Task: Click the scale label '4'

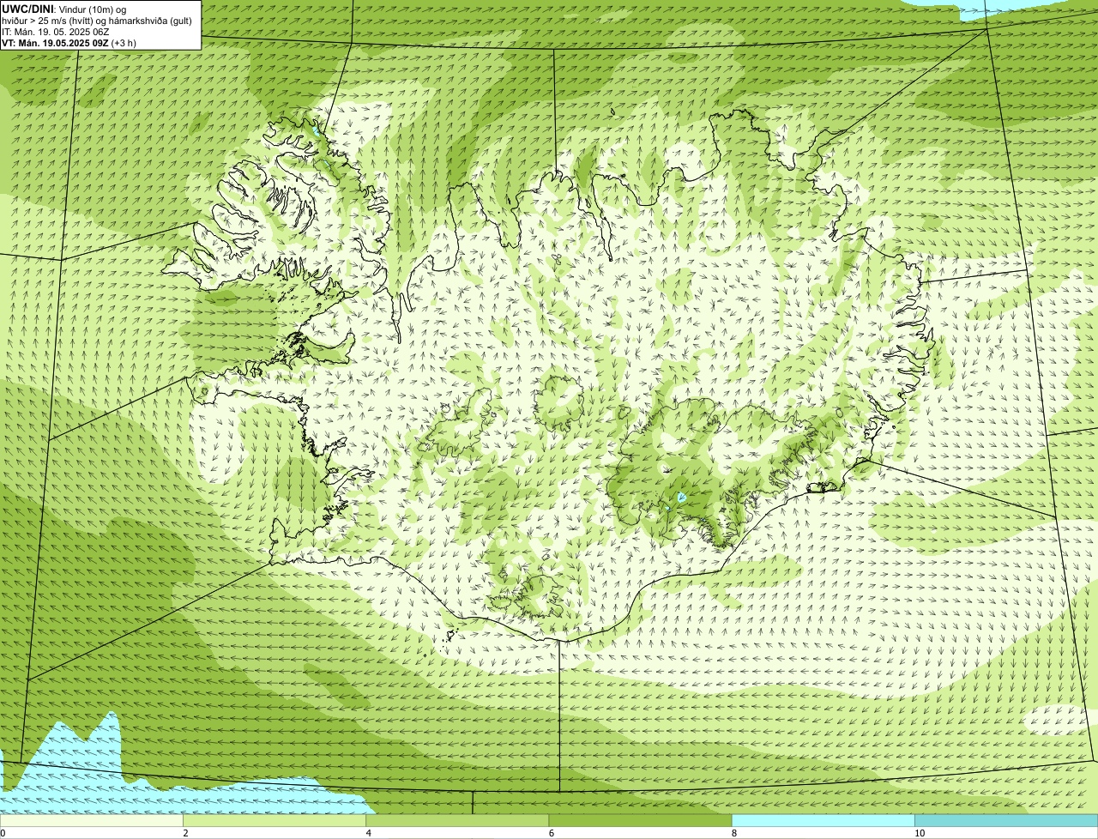Action: click(368, 833)
